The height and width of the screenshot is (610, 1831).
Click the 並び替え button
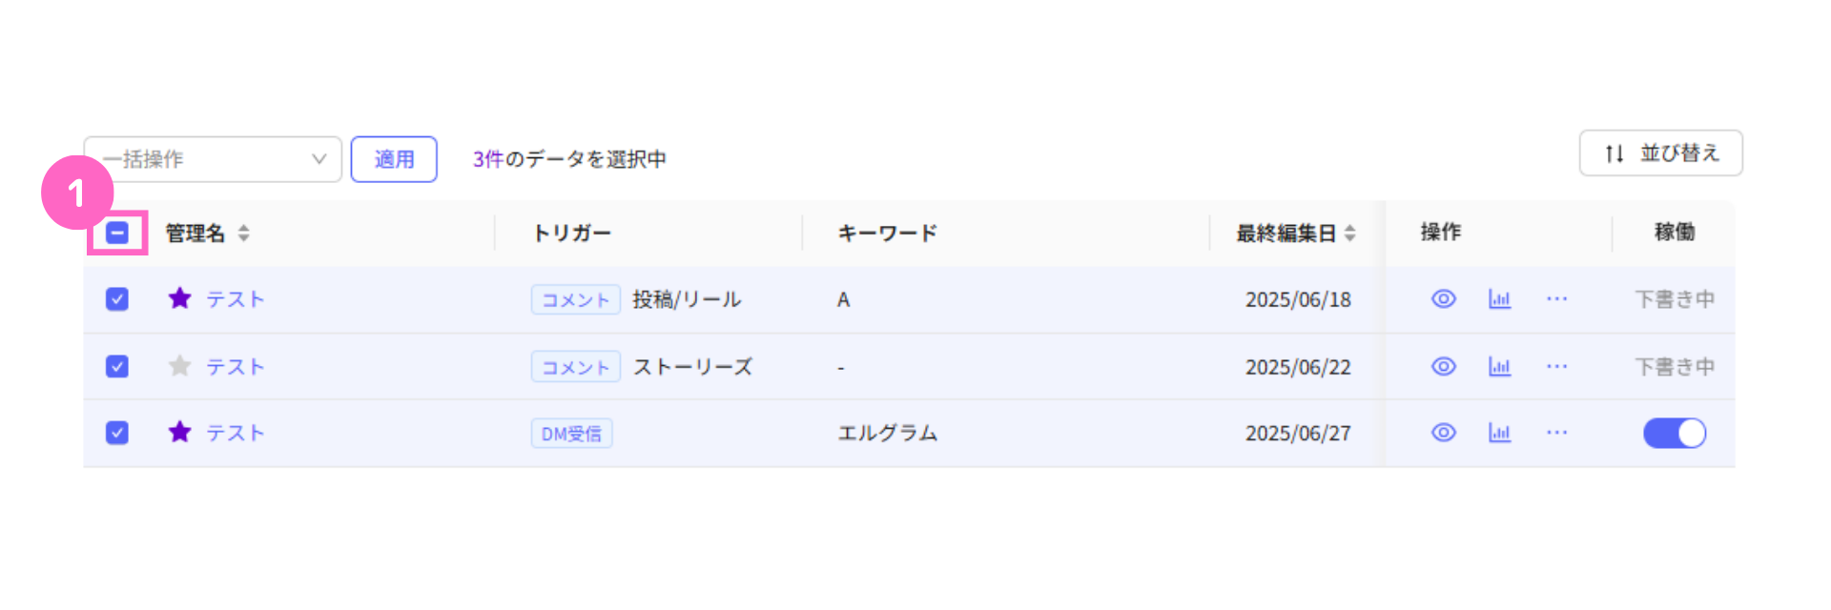click(x=1661, y=152)
